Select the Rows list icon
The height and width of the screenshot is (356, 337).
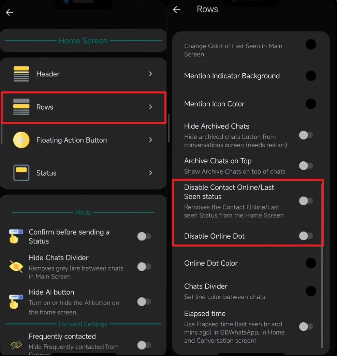coord(21,107)
